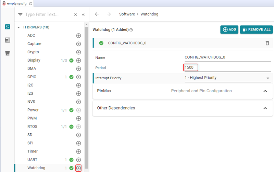The width and height of the screenshot is (274, 172).
Task: Click the plus icon next to PWM
Action: pos(78,118)
